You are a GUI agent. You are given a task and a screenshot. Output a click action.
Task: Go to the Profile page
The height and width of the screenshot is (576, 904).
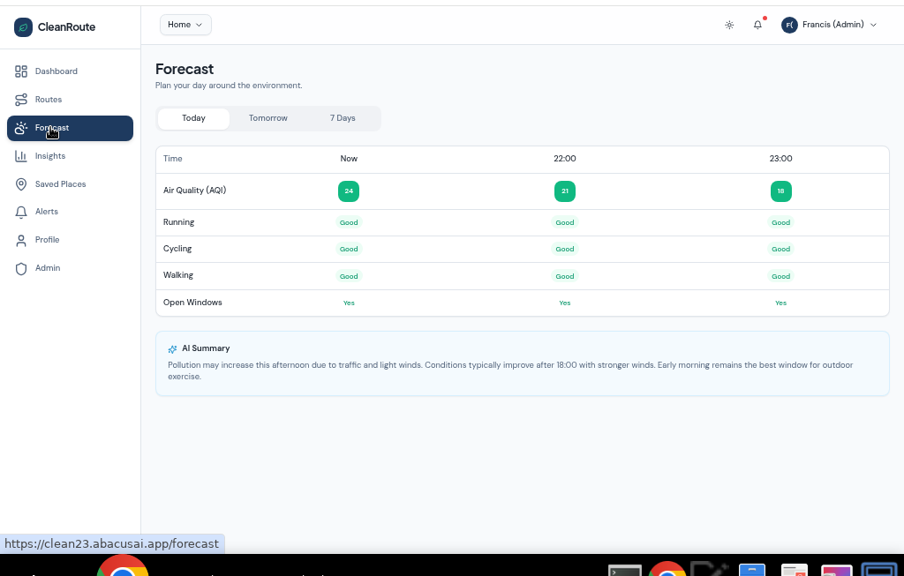click(70, 240)
